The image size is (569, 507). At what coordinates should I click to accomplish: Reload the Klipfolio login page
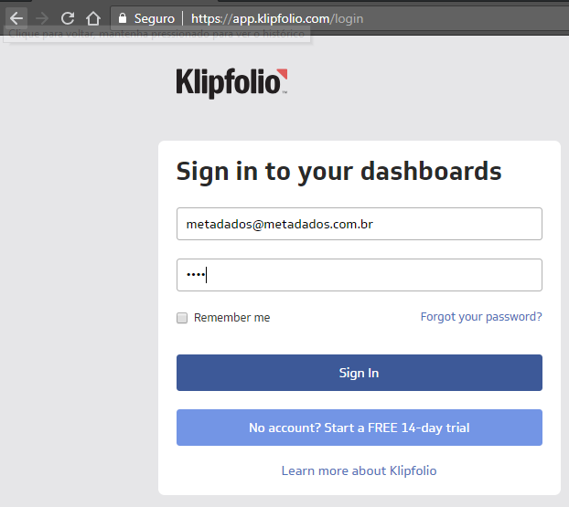[67, 18]
